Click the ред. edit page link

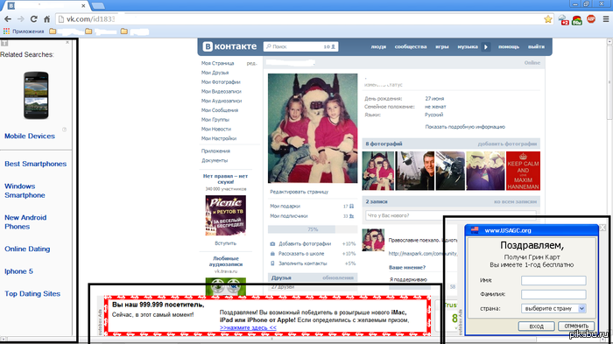(x=252, y=63)
